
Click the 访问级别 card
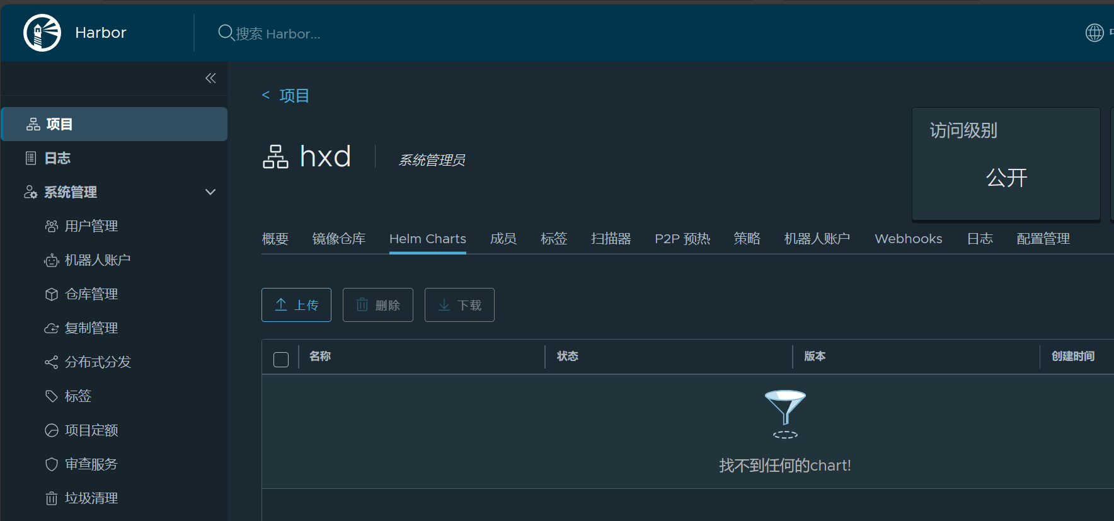[x=1006, y=164]
